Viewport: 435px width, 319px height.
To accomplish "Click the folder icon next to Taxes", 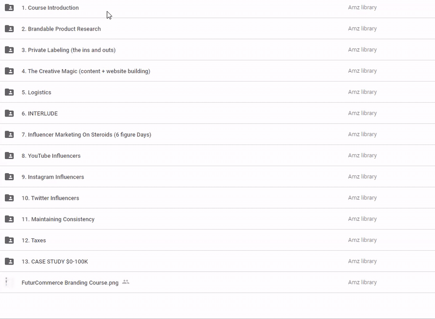I will (9, 240).
